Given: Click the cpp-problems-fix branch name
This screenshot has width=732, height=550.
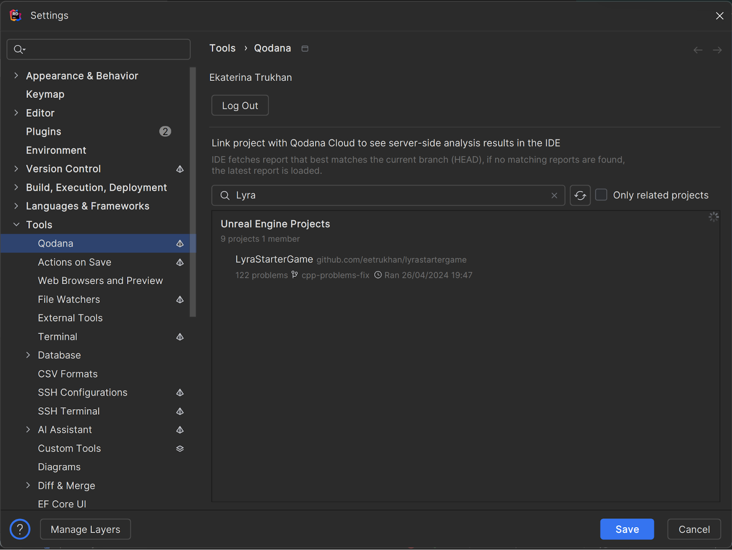Looking at the screenshot, I should (x=335, y=275).
